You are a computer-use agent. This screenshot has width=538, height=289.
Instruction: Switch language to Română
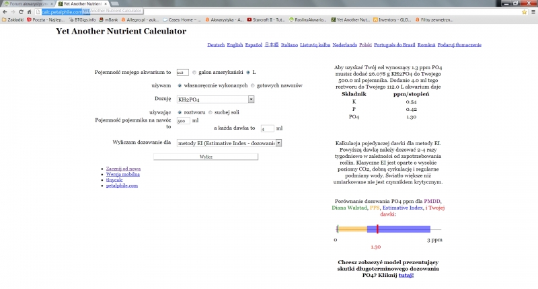(x=426, y=45)
